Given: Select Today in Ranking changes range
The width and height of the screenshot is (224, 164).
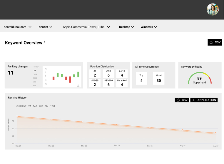Looking at the screenshot, I should point(36,67).
